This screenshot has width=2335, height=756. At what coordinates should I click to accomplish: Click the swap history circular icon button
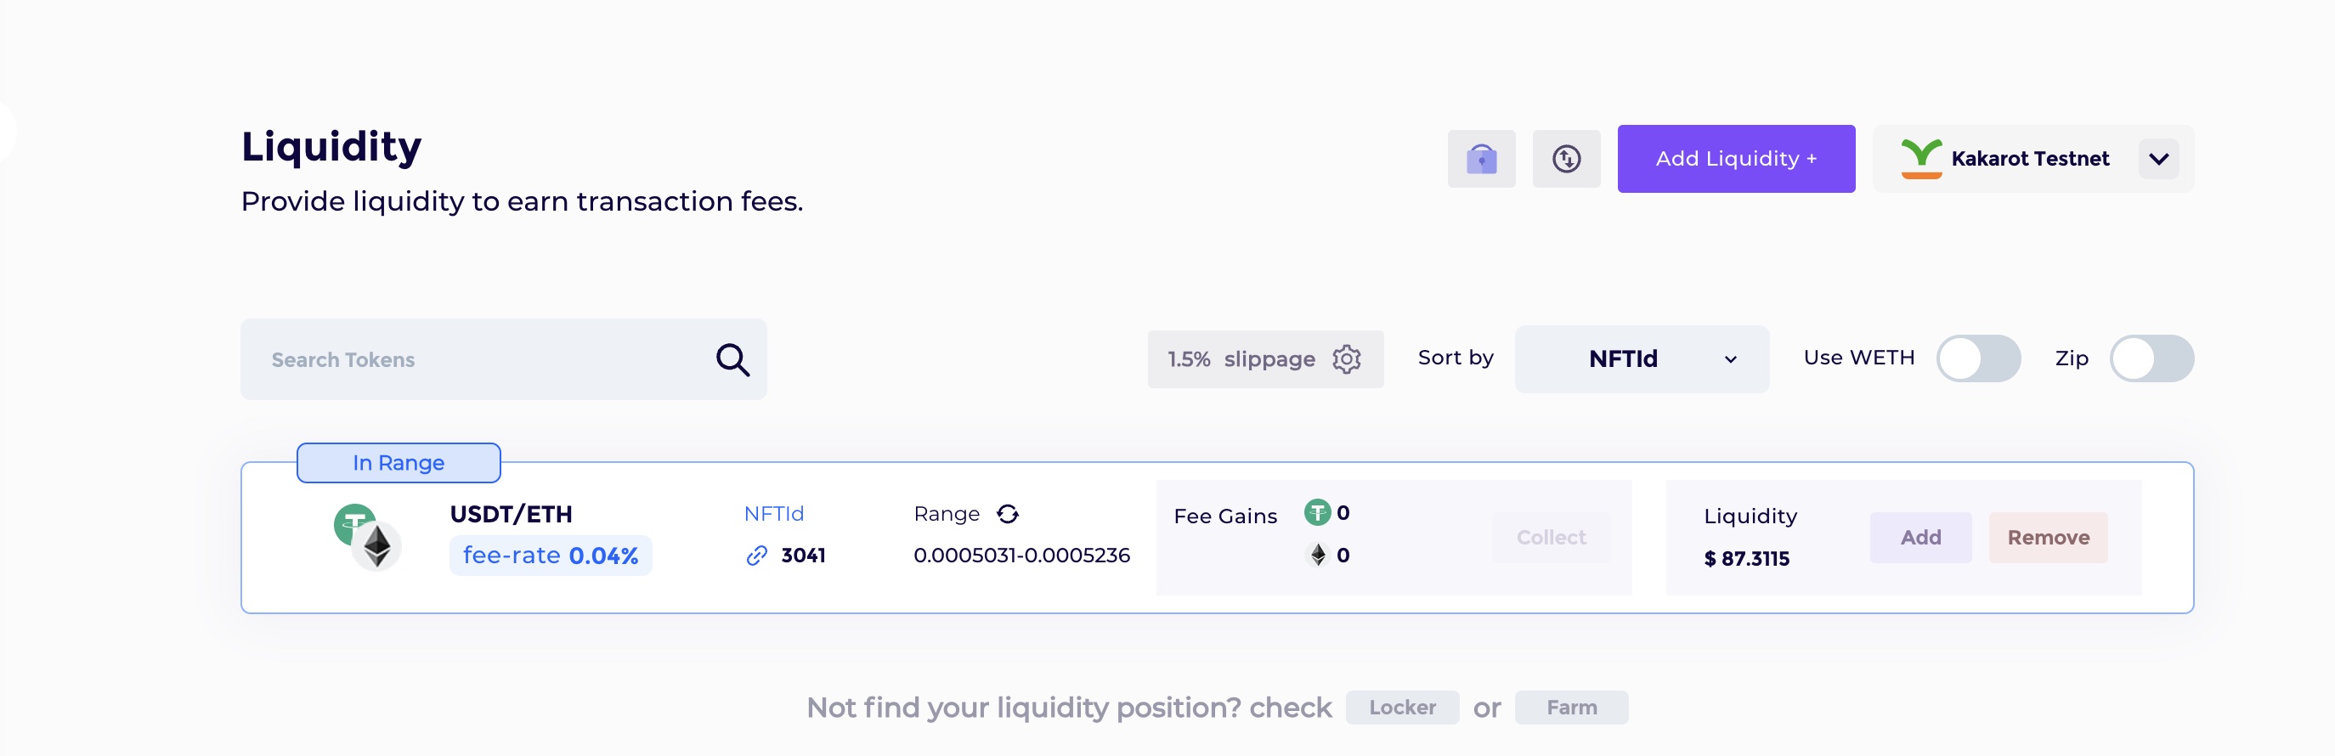[x=1566, y=159]
